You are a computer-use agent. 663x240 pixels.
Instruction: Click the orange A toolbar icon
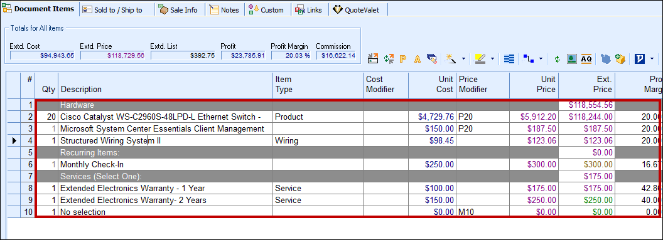pyautogui.click(x=418, y=59)
